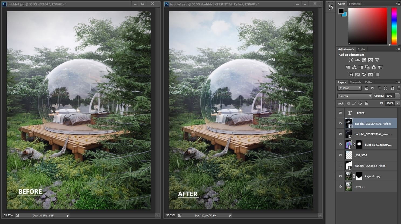Click the link icon on Layer 0 copy
401x224 pixels.
pyautogui.click(x=354, y=176)
